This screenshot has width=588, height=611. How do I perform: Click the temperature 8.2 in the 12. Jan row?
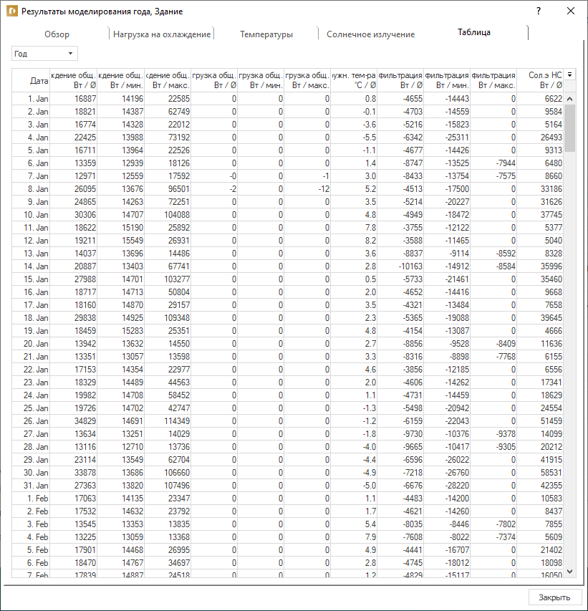(370, 241)
